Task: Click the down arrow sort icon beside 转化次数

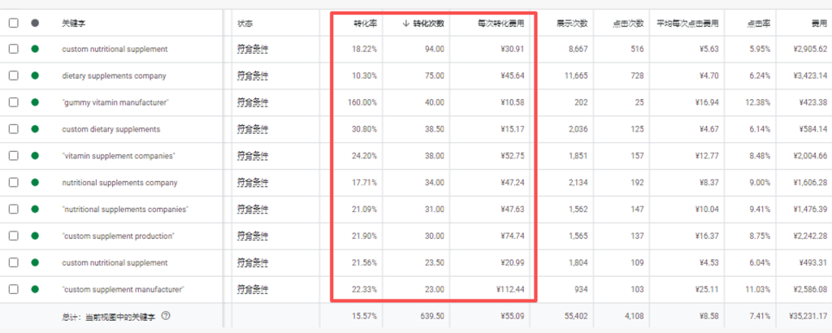Action: click(406, 23)
